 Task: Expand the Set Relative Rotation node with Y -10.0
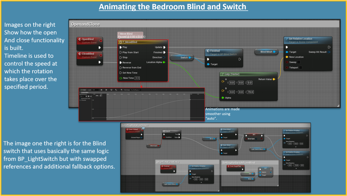(x=296, y=169)
